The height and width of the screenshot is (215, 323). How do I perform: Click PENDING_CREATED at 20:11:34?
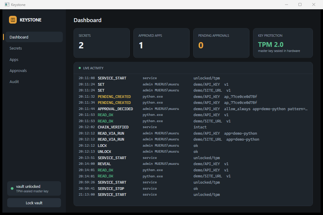[x=114, y=103]
